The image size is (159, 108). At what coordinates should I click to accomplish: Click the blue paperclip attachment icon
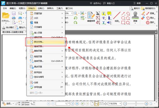point(109,18)
